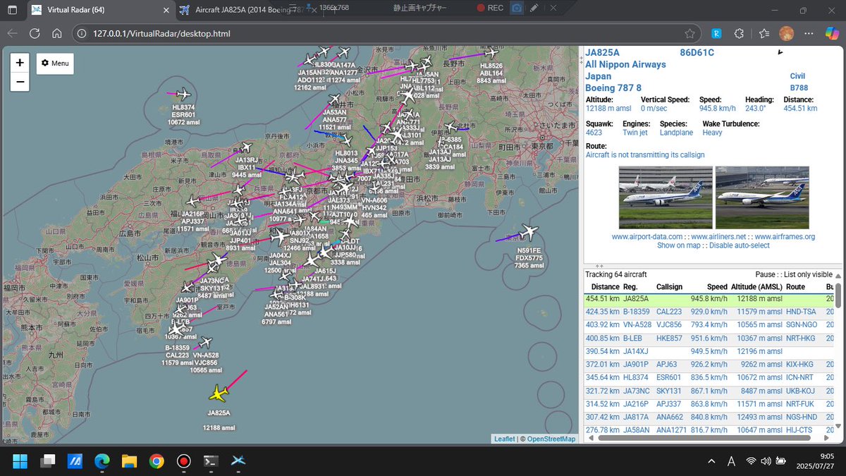Open the tab actions menu icon
This screenshot has width=846, height=476.
point(12,10)
